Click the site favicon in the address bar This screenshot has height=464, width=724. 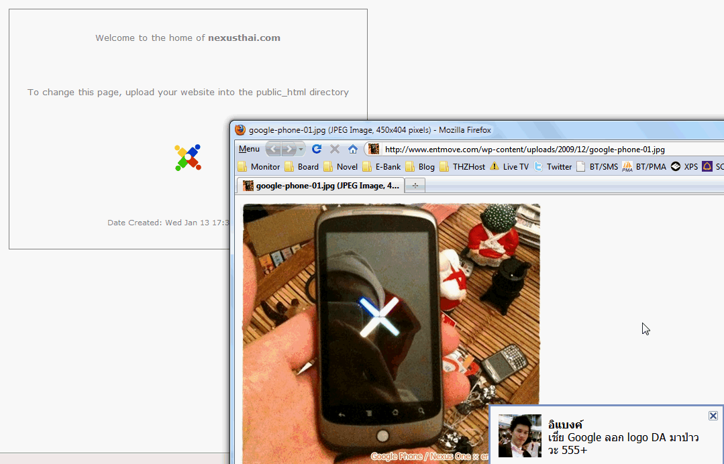coord(374,149)
